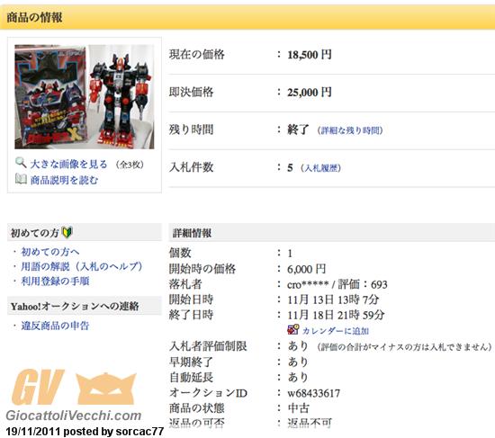Add auction with カレンダーに追加 link
Viewport: 495px width, 438px height.
[336, 331]
